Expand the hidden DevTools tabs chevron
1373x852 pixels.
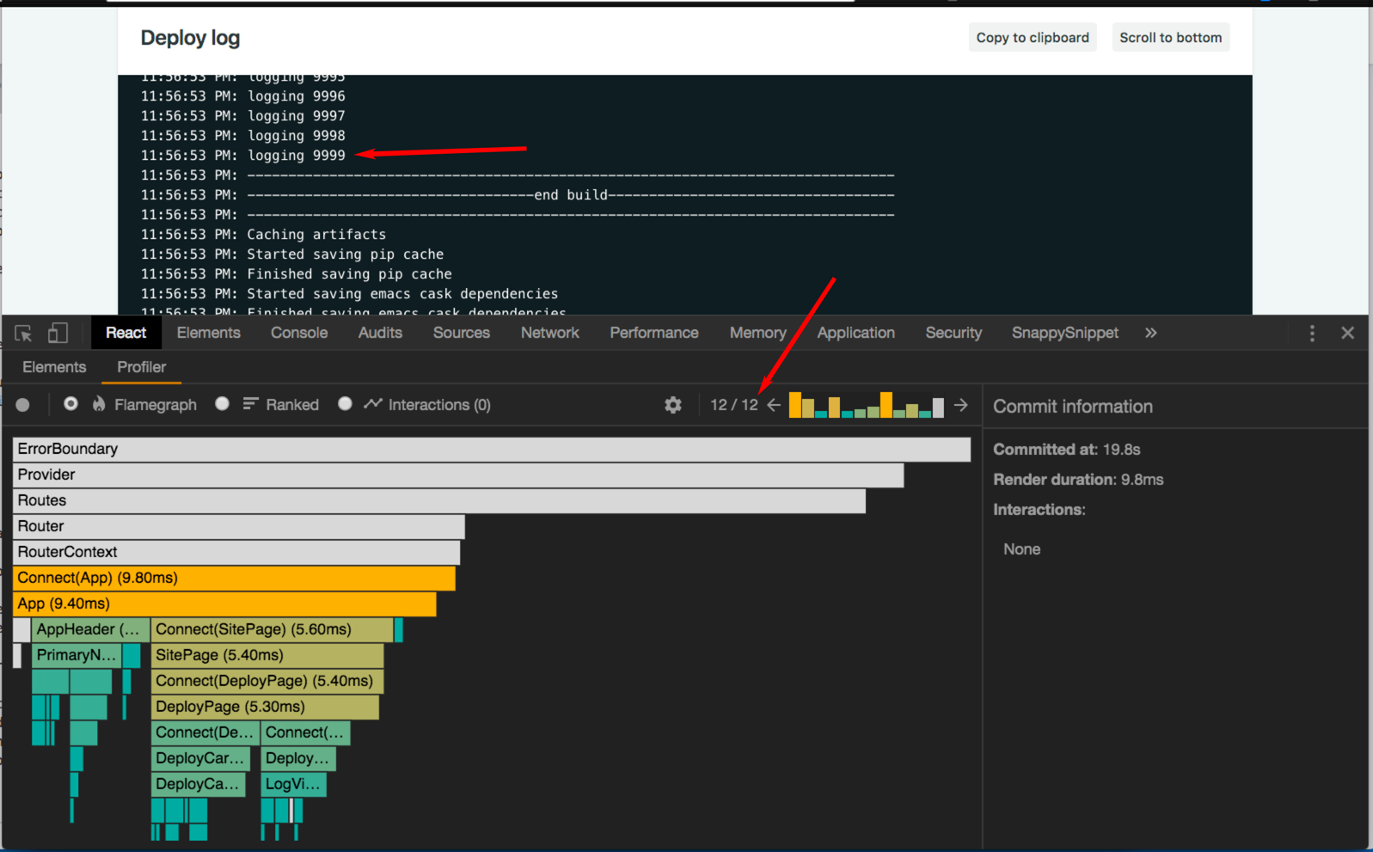tap(1151, 334)
